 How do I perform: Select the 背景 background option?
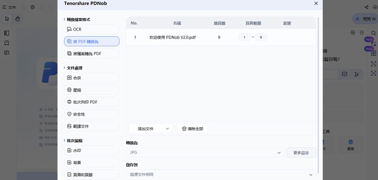pyautogui.click(x=92, y=163)
